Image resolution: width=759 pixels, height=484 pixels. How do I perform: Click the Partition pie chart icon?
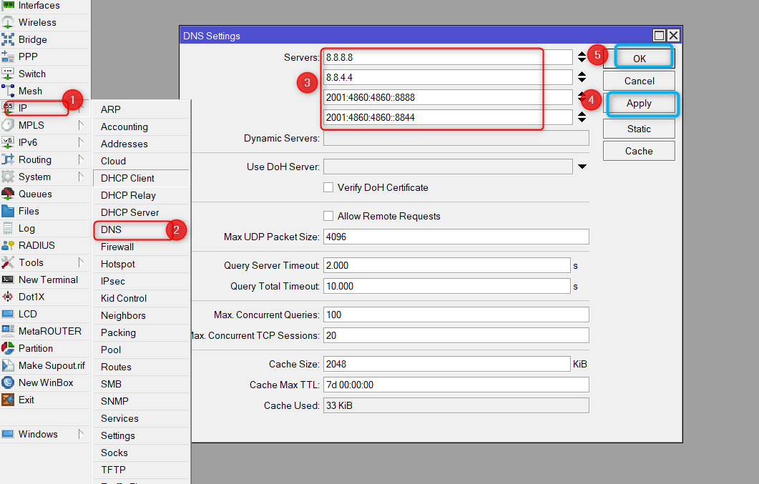(x=8, y=348)
